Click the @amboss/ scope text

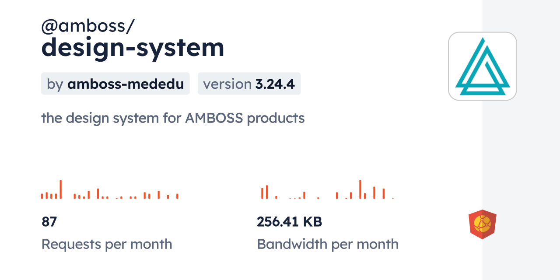tap(87, 27)
